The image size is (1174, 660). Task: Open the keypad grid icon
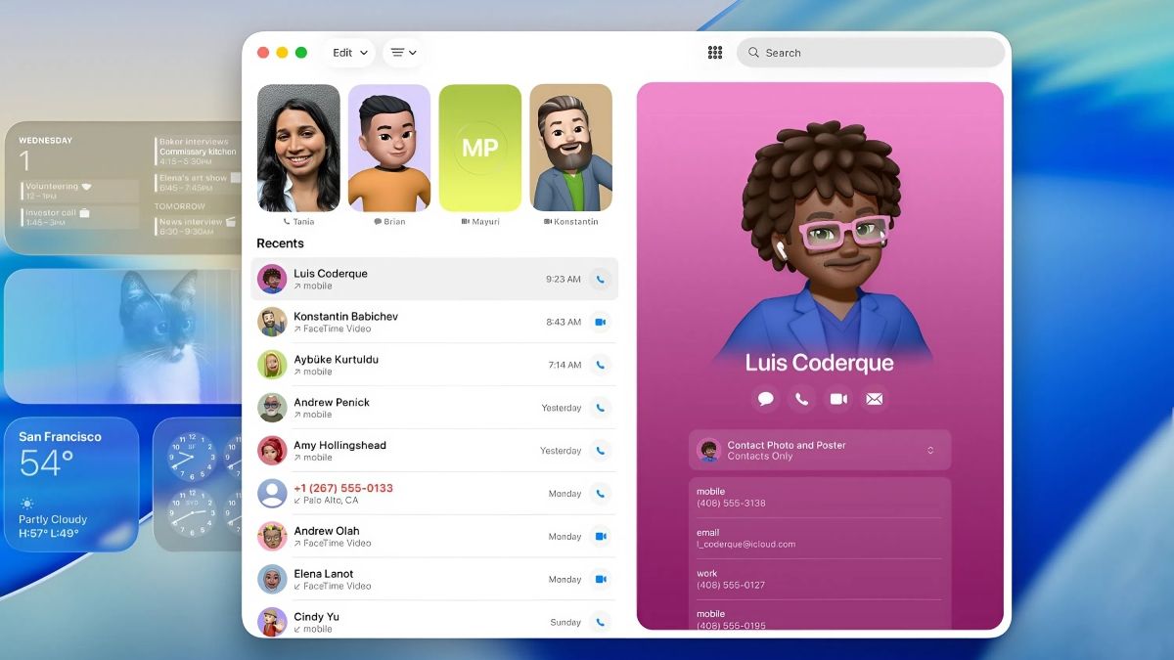pos(715,53)
